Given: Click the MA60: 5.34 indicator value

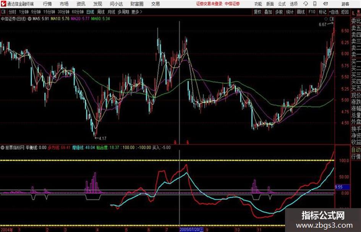Looking at the screenshot, I should coord(100,19).
